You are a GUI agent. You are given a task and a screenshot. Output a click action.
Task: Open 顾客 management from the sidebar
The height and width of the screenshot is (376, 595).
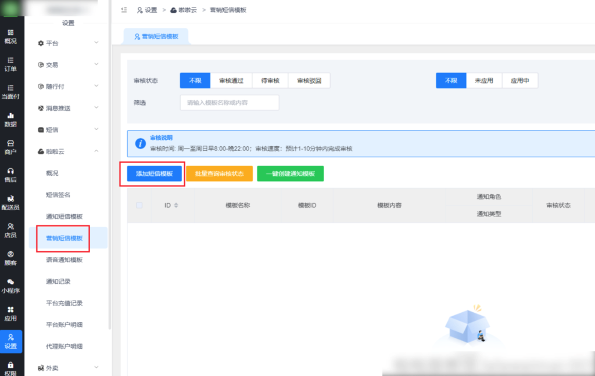point(12,259)
